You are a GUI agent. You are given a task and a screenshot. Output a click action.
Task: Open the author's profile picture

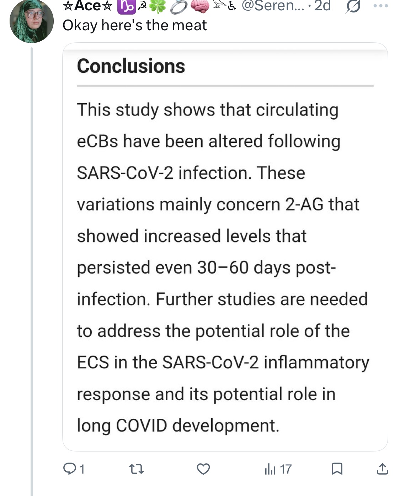point(31,21)
